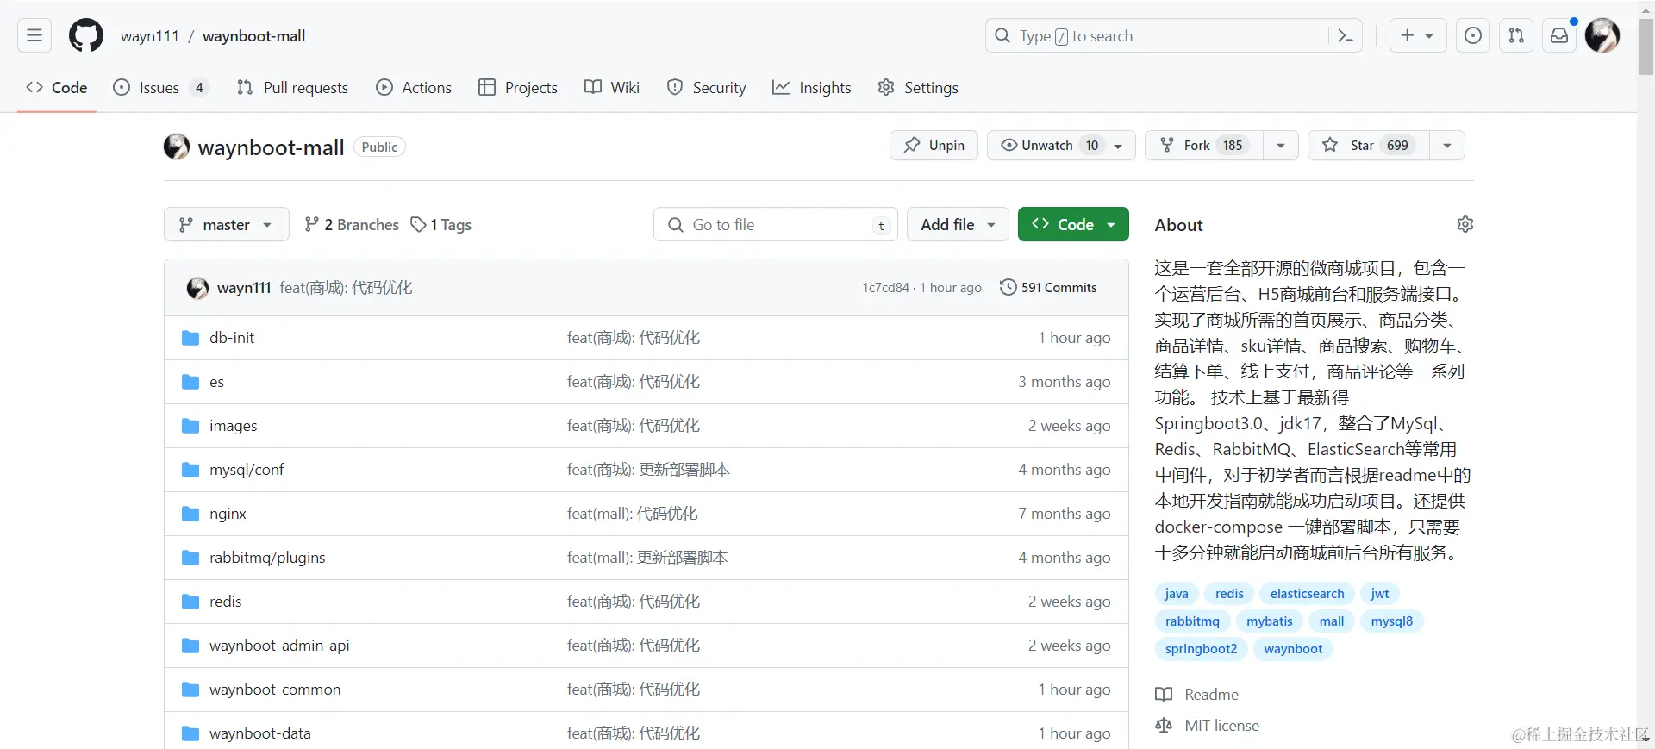Open the green Code dropdown

(x=1073, y=224)
